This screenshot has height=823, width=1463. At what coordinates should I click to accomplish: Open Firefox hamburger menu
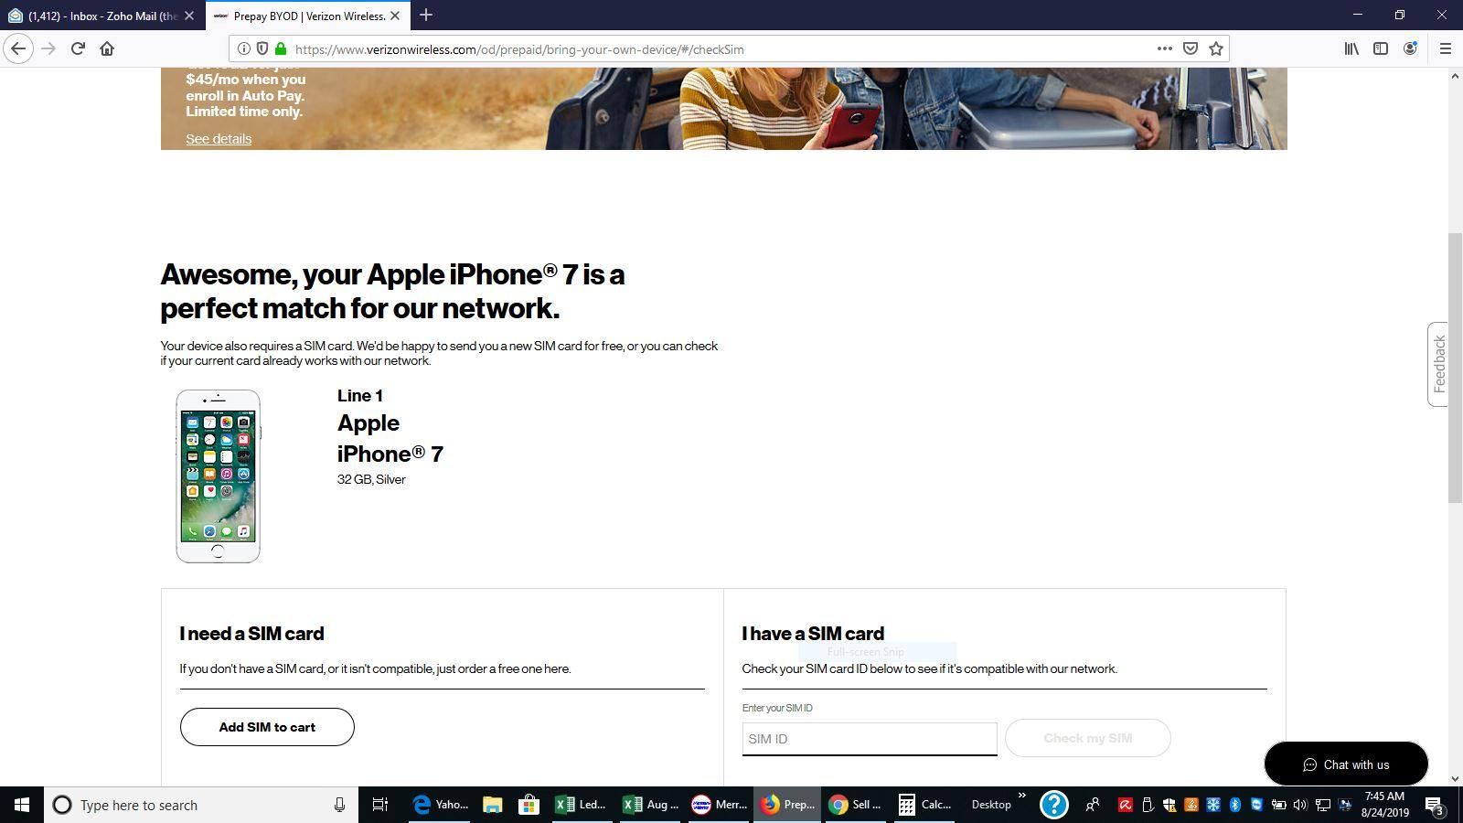[x=1445, y=48]
